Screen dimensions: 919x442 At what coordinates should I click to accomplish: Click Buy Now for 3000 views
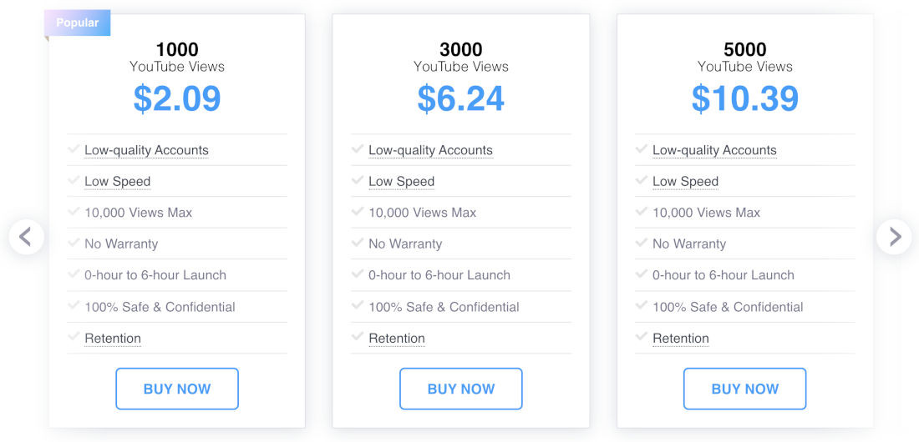(460, 389)
